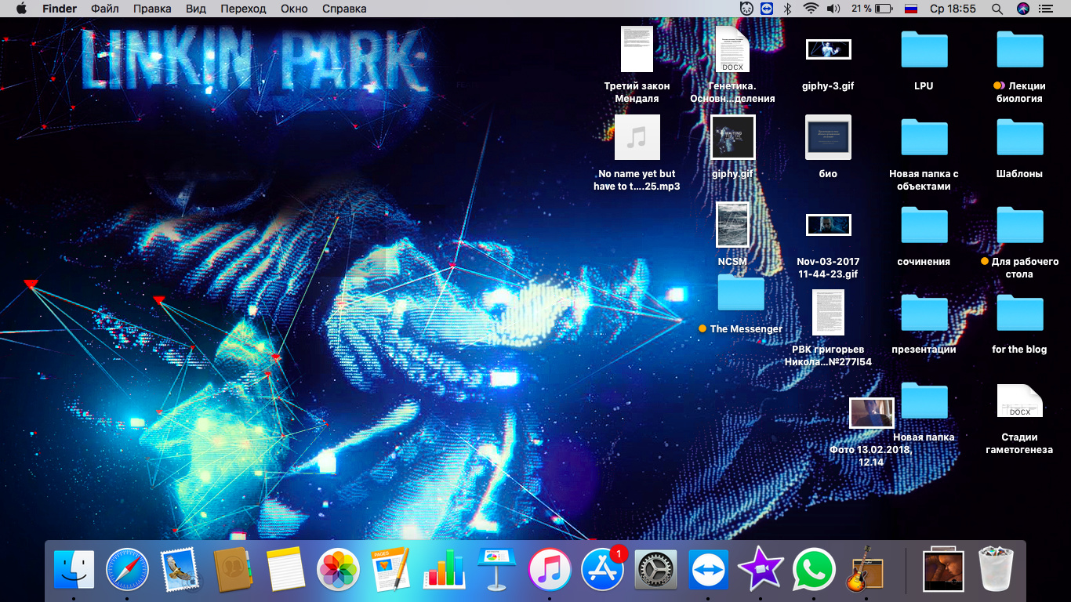Open the Mail app in the Dock
Screen dimensions: 1071x602
(180, 569)
